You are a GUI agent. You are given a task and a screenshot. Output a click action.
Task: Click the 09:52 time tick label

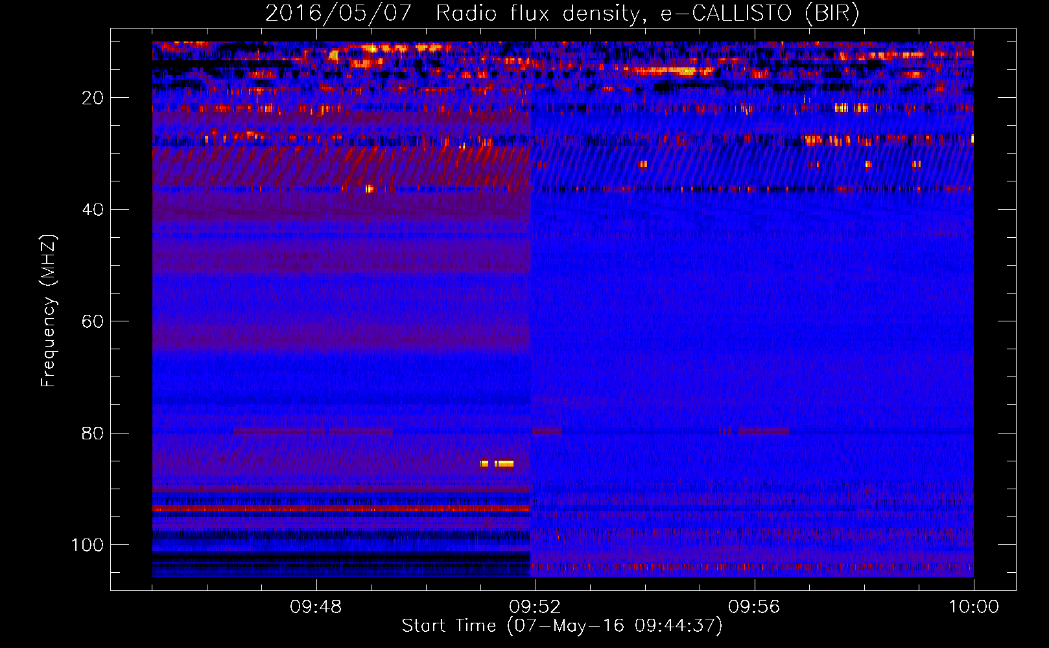(536, 607)
